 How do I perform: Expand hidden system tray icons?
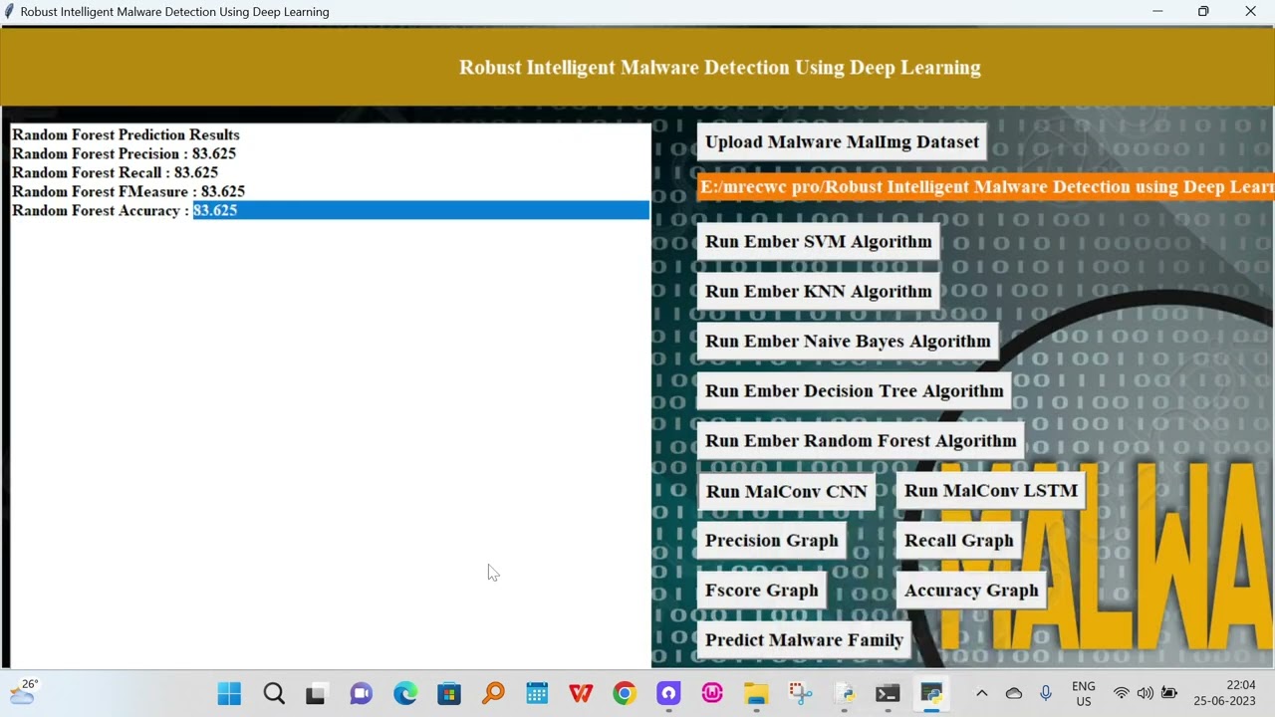[x=981, y=693]
